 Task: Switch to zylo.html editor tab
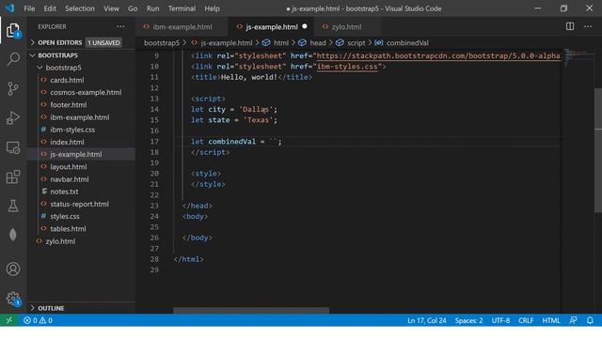coord(347,27)
